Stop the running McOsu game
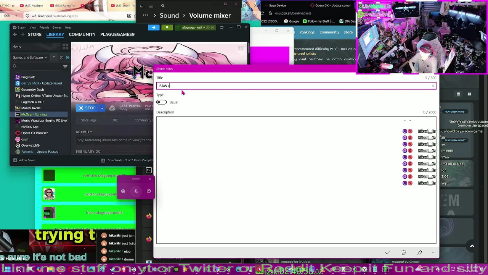 coord(87,108)
